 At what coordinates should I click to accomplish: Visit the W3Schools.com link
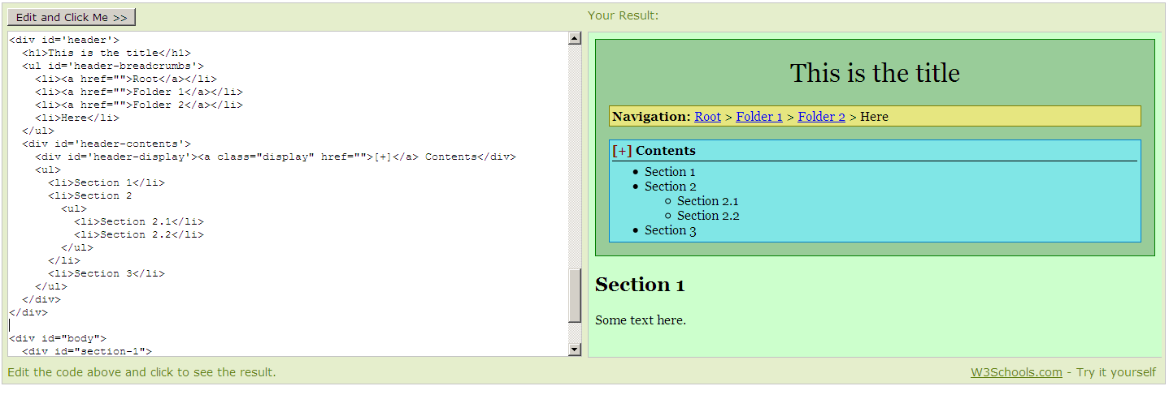click(1016, 372)
